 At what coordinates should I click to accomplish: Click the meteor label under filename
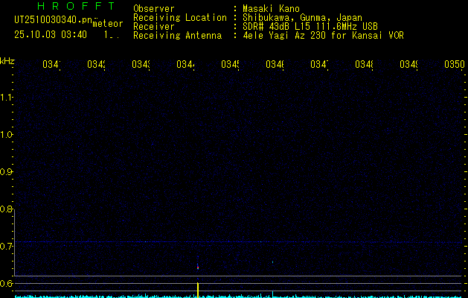108,24
